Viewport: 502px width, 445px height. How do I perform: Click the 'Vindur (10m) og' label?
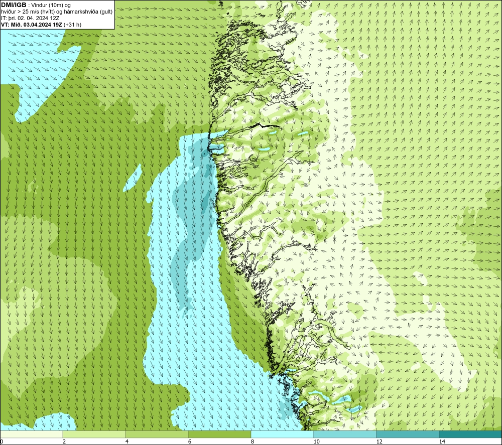coord(51,6)
